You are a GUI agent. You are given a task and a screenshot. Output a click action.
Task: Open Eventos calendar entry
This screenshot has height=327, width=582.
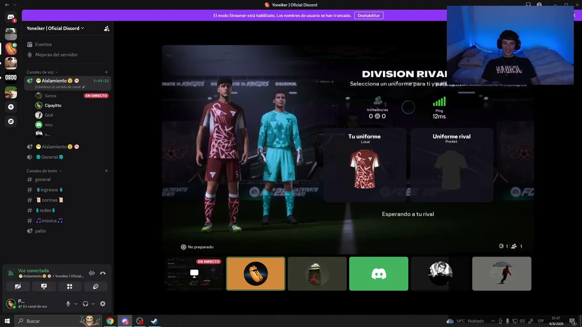(68, 45)
